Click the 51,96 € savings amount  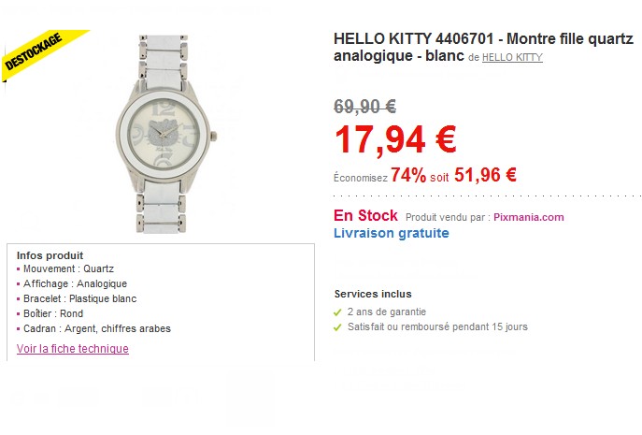485,175
